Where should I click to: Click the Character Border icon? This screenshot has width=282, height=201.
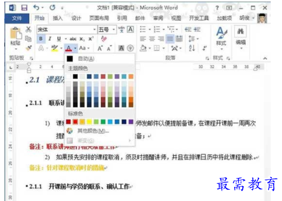130,30
